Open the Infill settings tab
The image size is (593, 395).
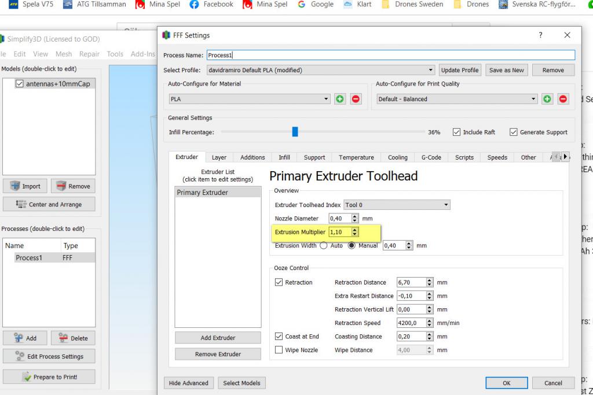(x=284, y=157)
